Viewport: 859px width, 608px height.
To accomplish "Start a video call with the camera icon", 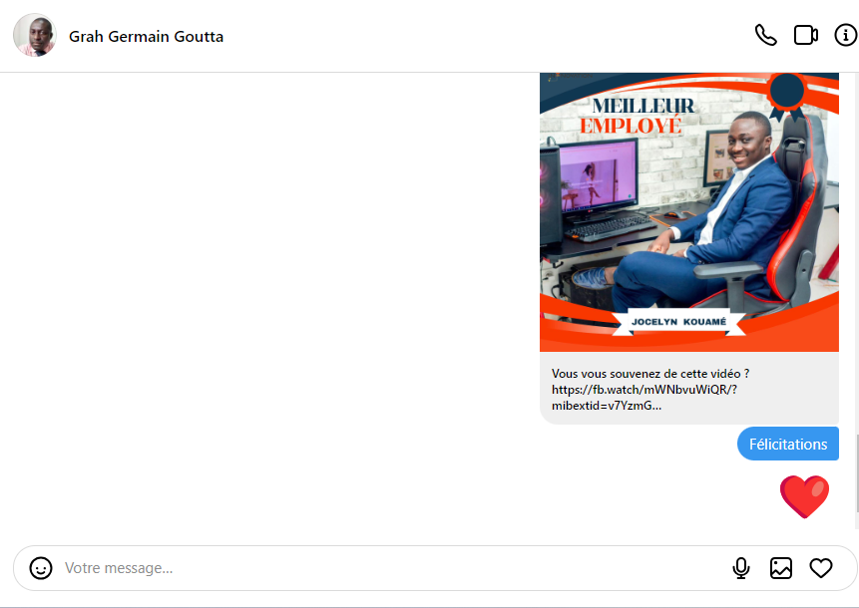I will (805, 35).
